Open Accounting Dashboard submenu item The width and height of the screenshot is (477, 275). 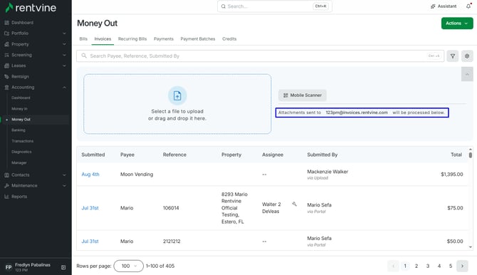(x=21, y=98)
